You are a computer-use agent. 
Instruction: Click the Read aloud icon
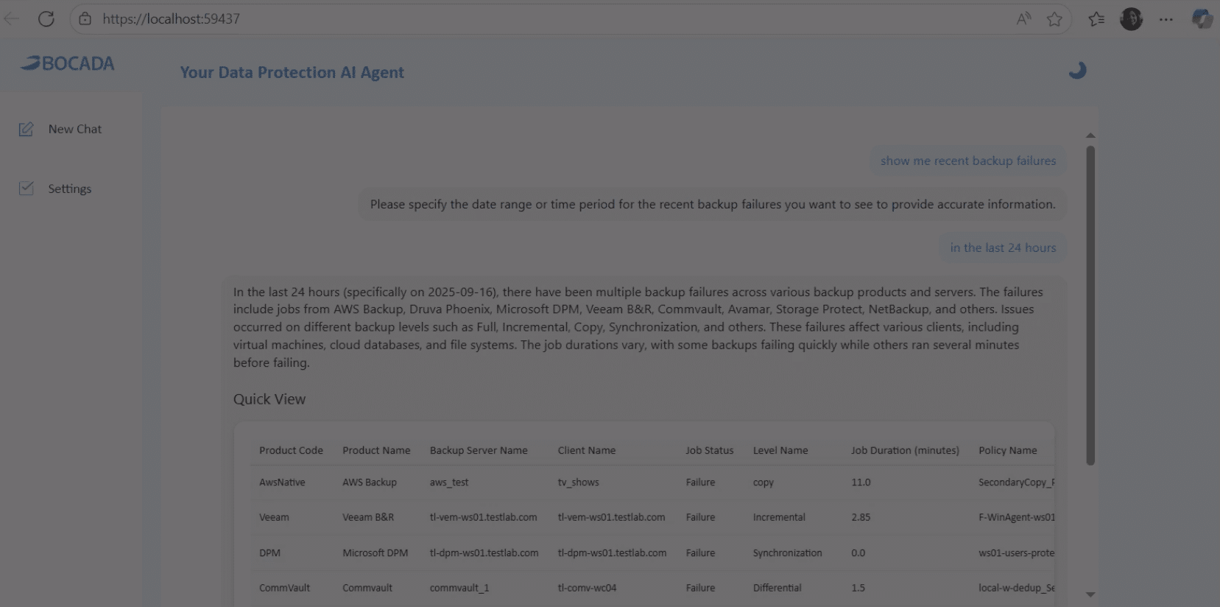1023,19
